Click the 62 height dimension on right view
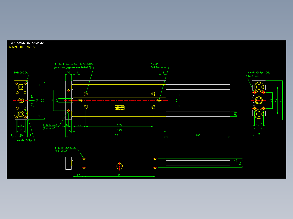This screenshot has width=293, height=219. (281, 100)
